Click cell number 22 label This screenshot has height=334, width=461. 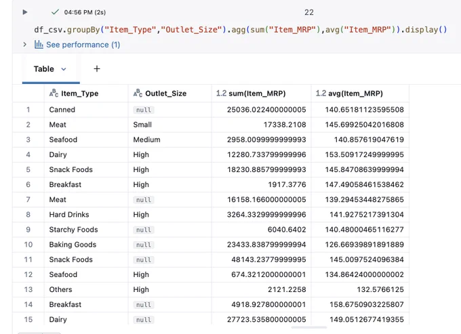(309, 12)
